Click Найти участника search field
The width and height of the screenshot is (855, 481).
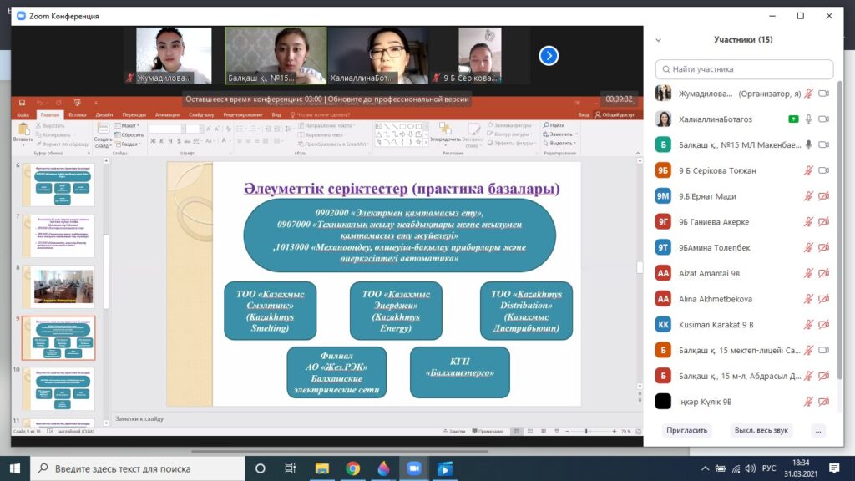pos(744,69)
